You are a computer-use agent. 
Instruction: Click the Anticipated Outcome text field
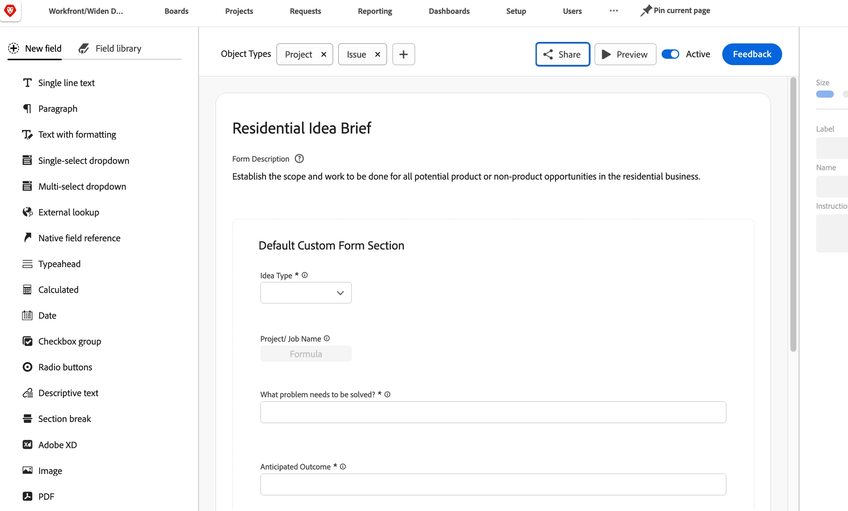coord(493,484)
